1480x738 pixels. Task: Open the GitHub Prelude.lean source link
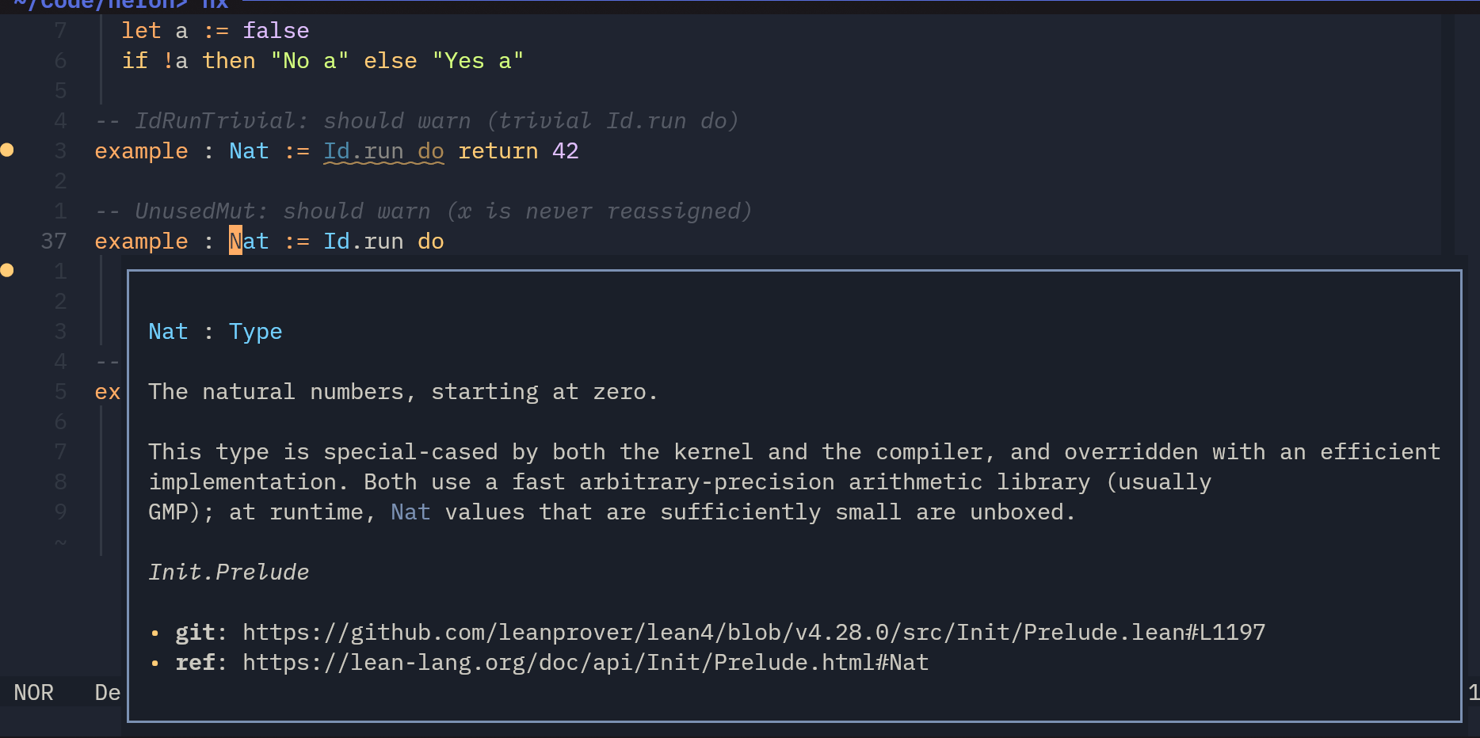click(753, 633)
